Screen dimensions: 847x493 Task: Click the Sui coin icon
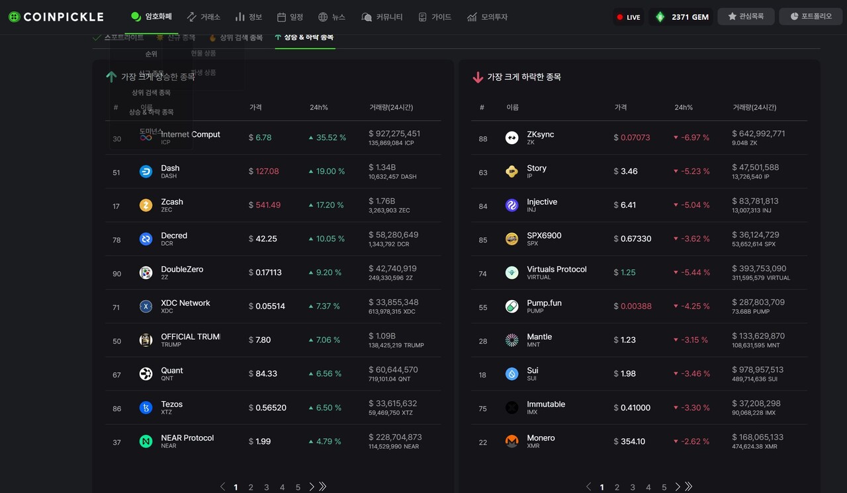(512, 374)
